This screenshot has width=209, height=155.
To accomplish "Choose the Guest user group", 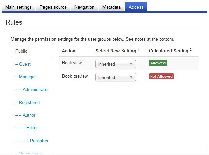I will click(x=23, y=64).
